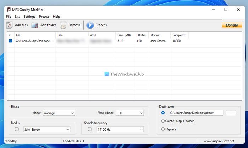Click the Remove trash bin icon
This screenshot has height=148, width=248.
tap(63, 25)
